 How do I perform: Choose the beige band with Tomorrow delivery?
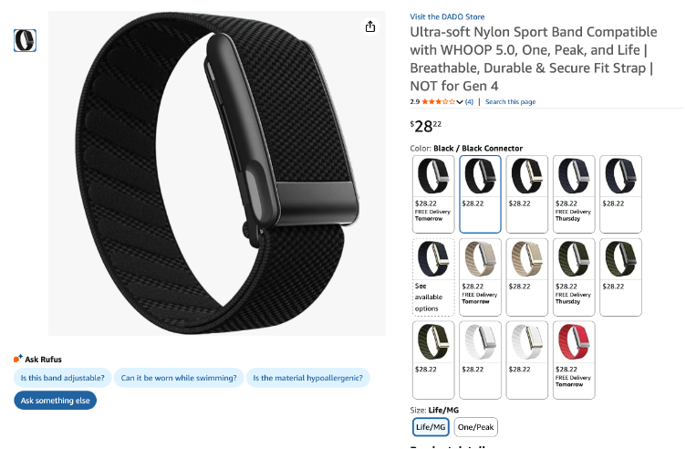[x=480, y=277]
